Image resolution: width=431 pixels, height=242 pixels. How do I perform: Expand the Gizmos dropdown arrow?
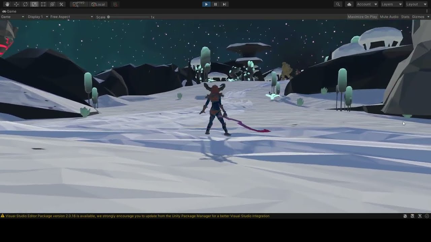pos(429,17)
